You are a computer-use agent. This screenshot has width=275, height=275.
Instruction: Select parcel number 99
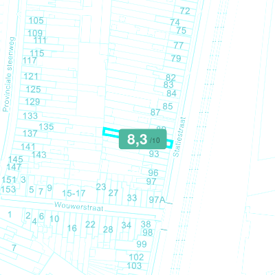142,244
